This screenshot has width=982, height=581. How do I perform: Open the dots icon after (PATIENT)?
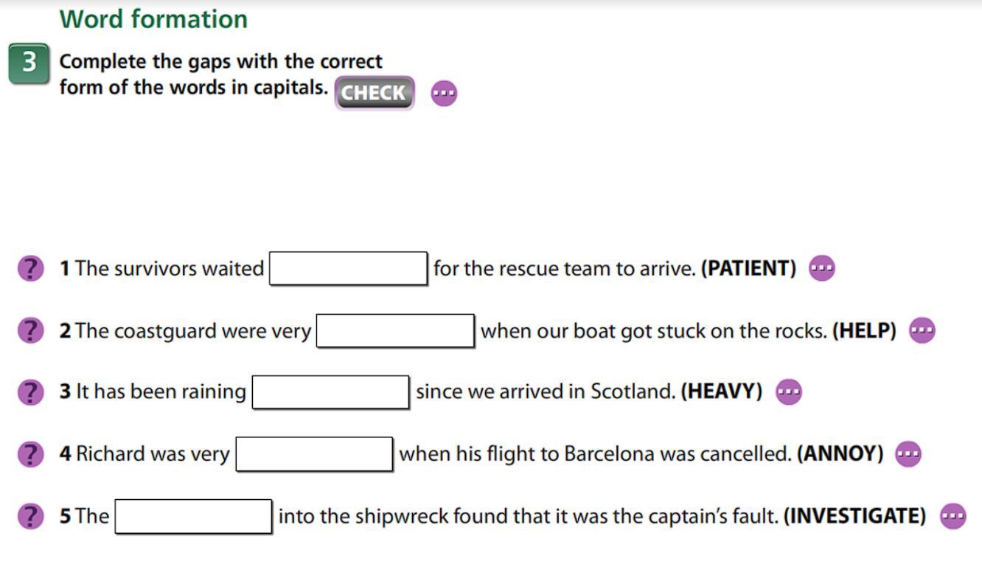click(x=822, y=268)
